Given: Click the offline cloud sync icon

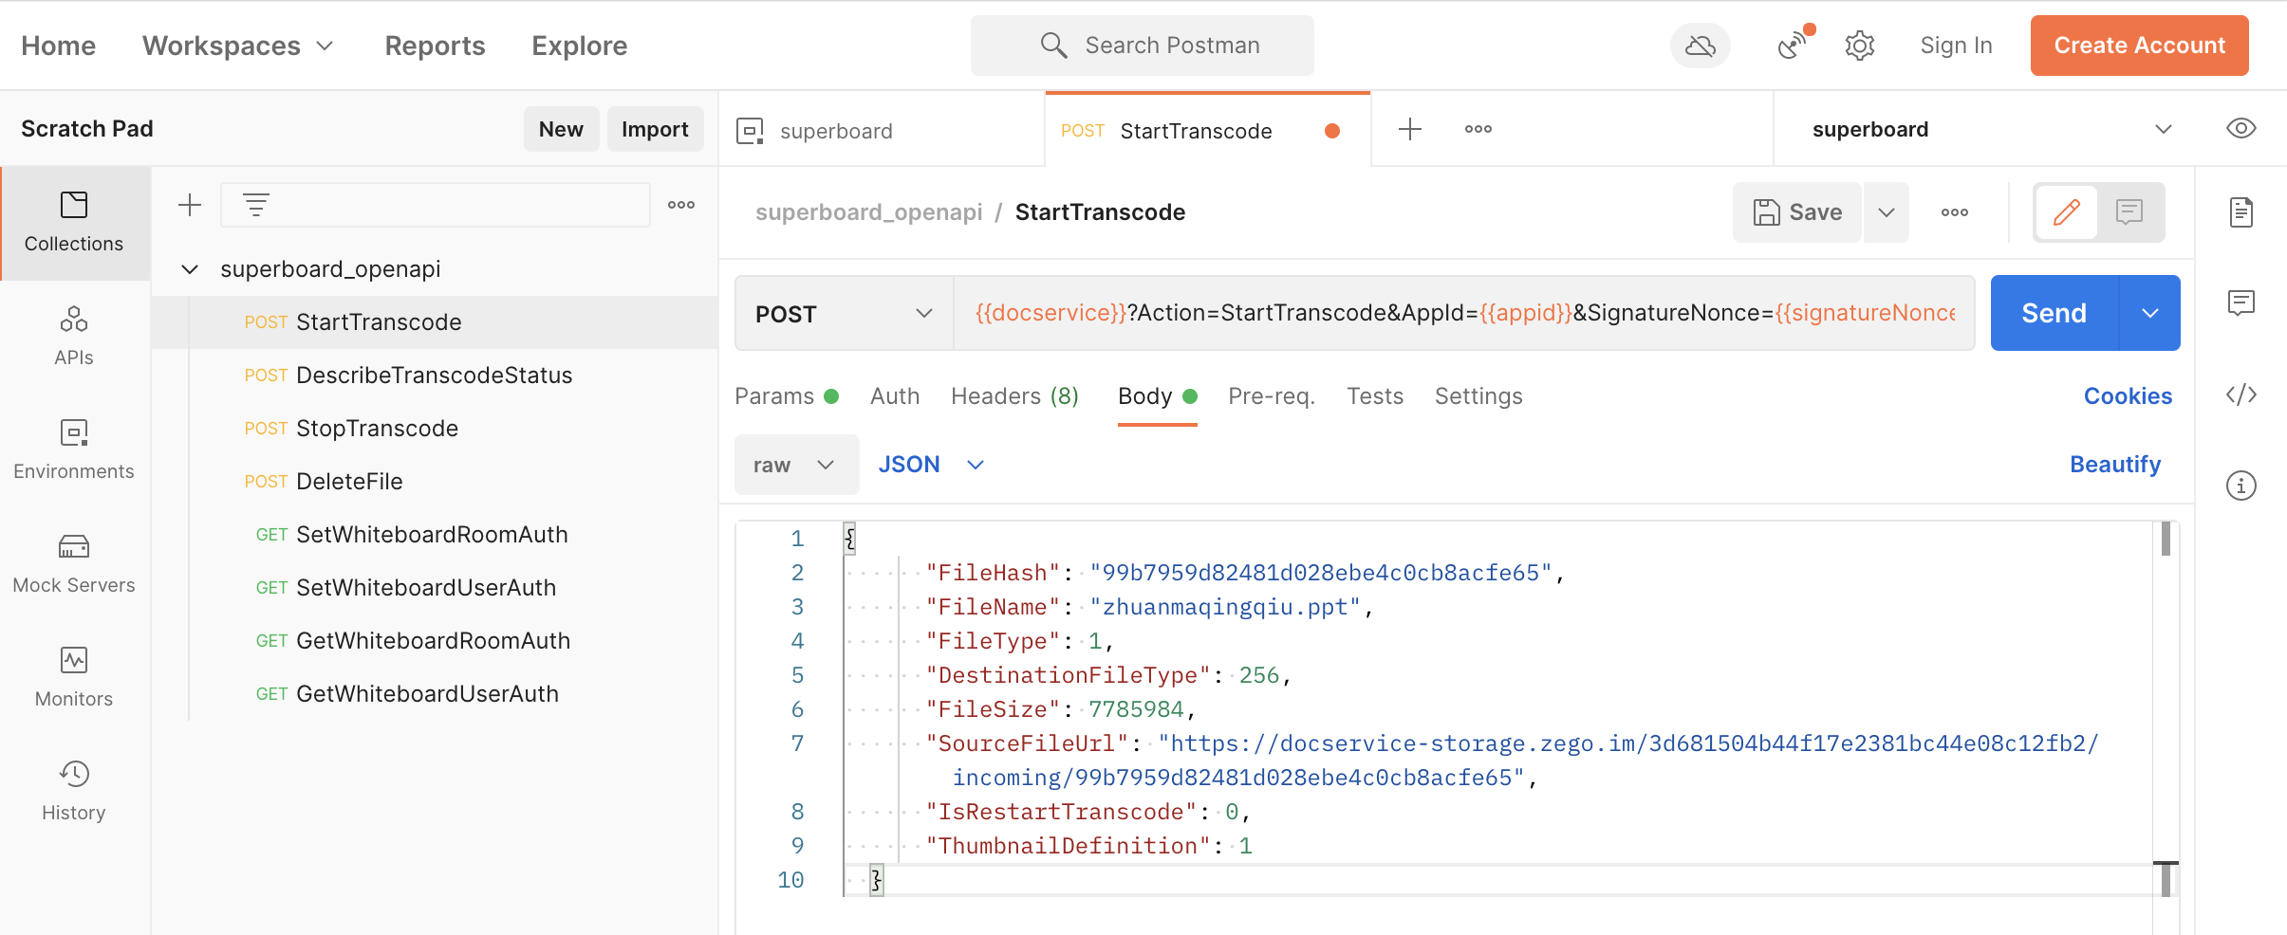Looking at the screenshot, I should 1700,46.
